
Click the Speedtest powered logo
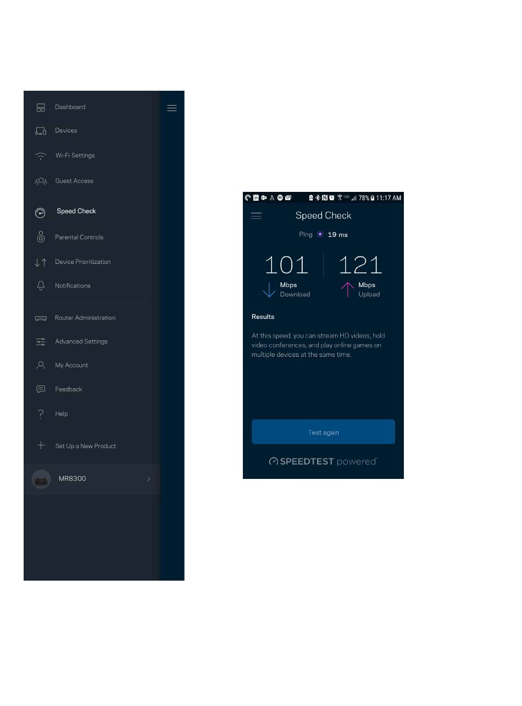[323, 461]
